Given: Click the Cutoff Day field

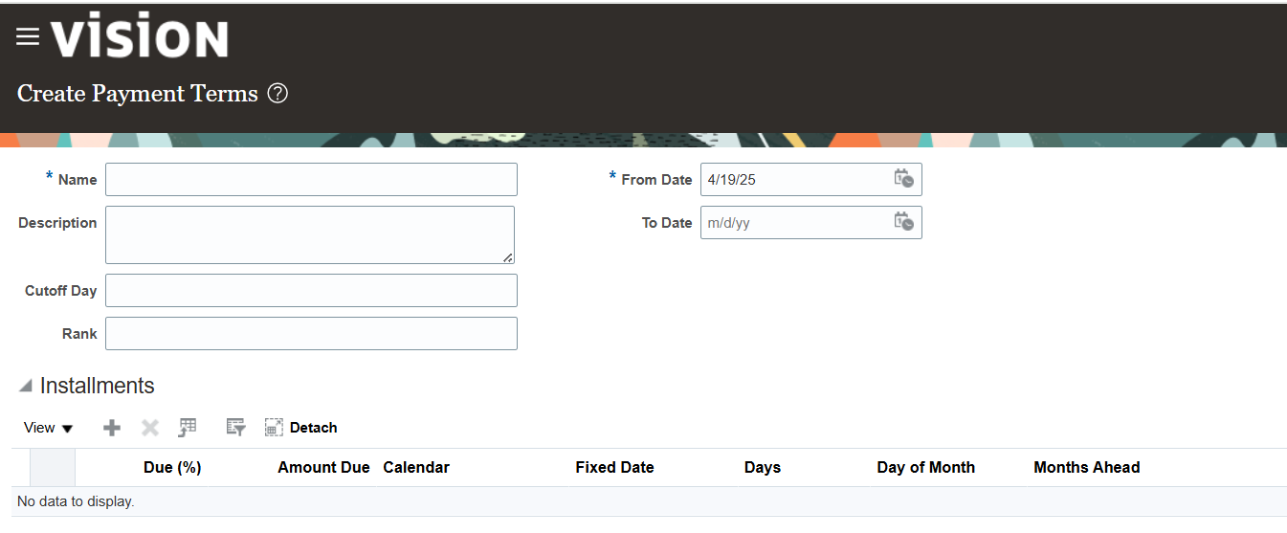Looking at the screenshot, I should (x=311, y=291).
